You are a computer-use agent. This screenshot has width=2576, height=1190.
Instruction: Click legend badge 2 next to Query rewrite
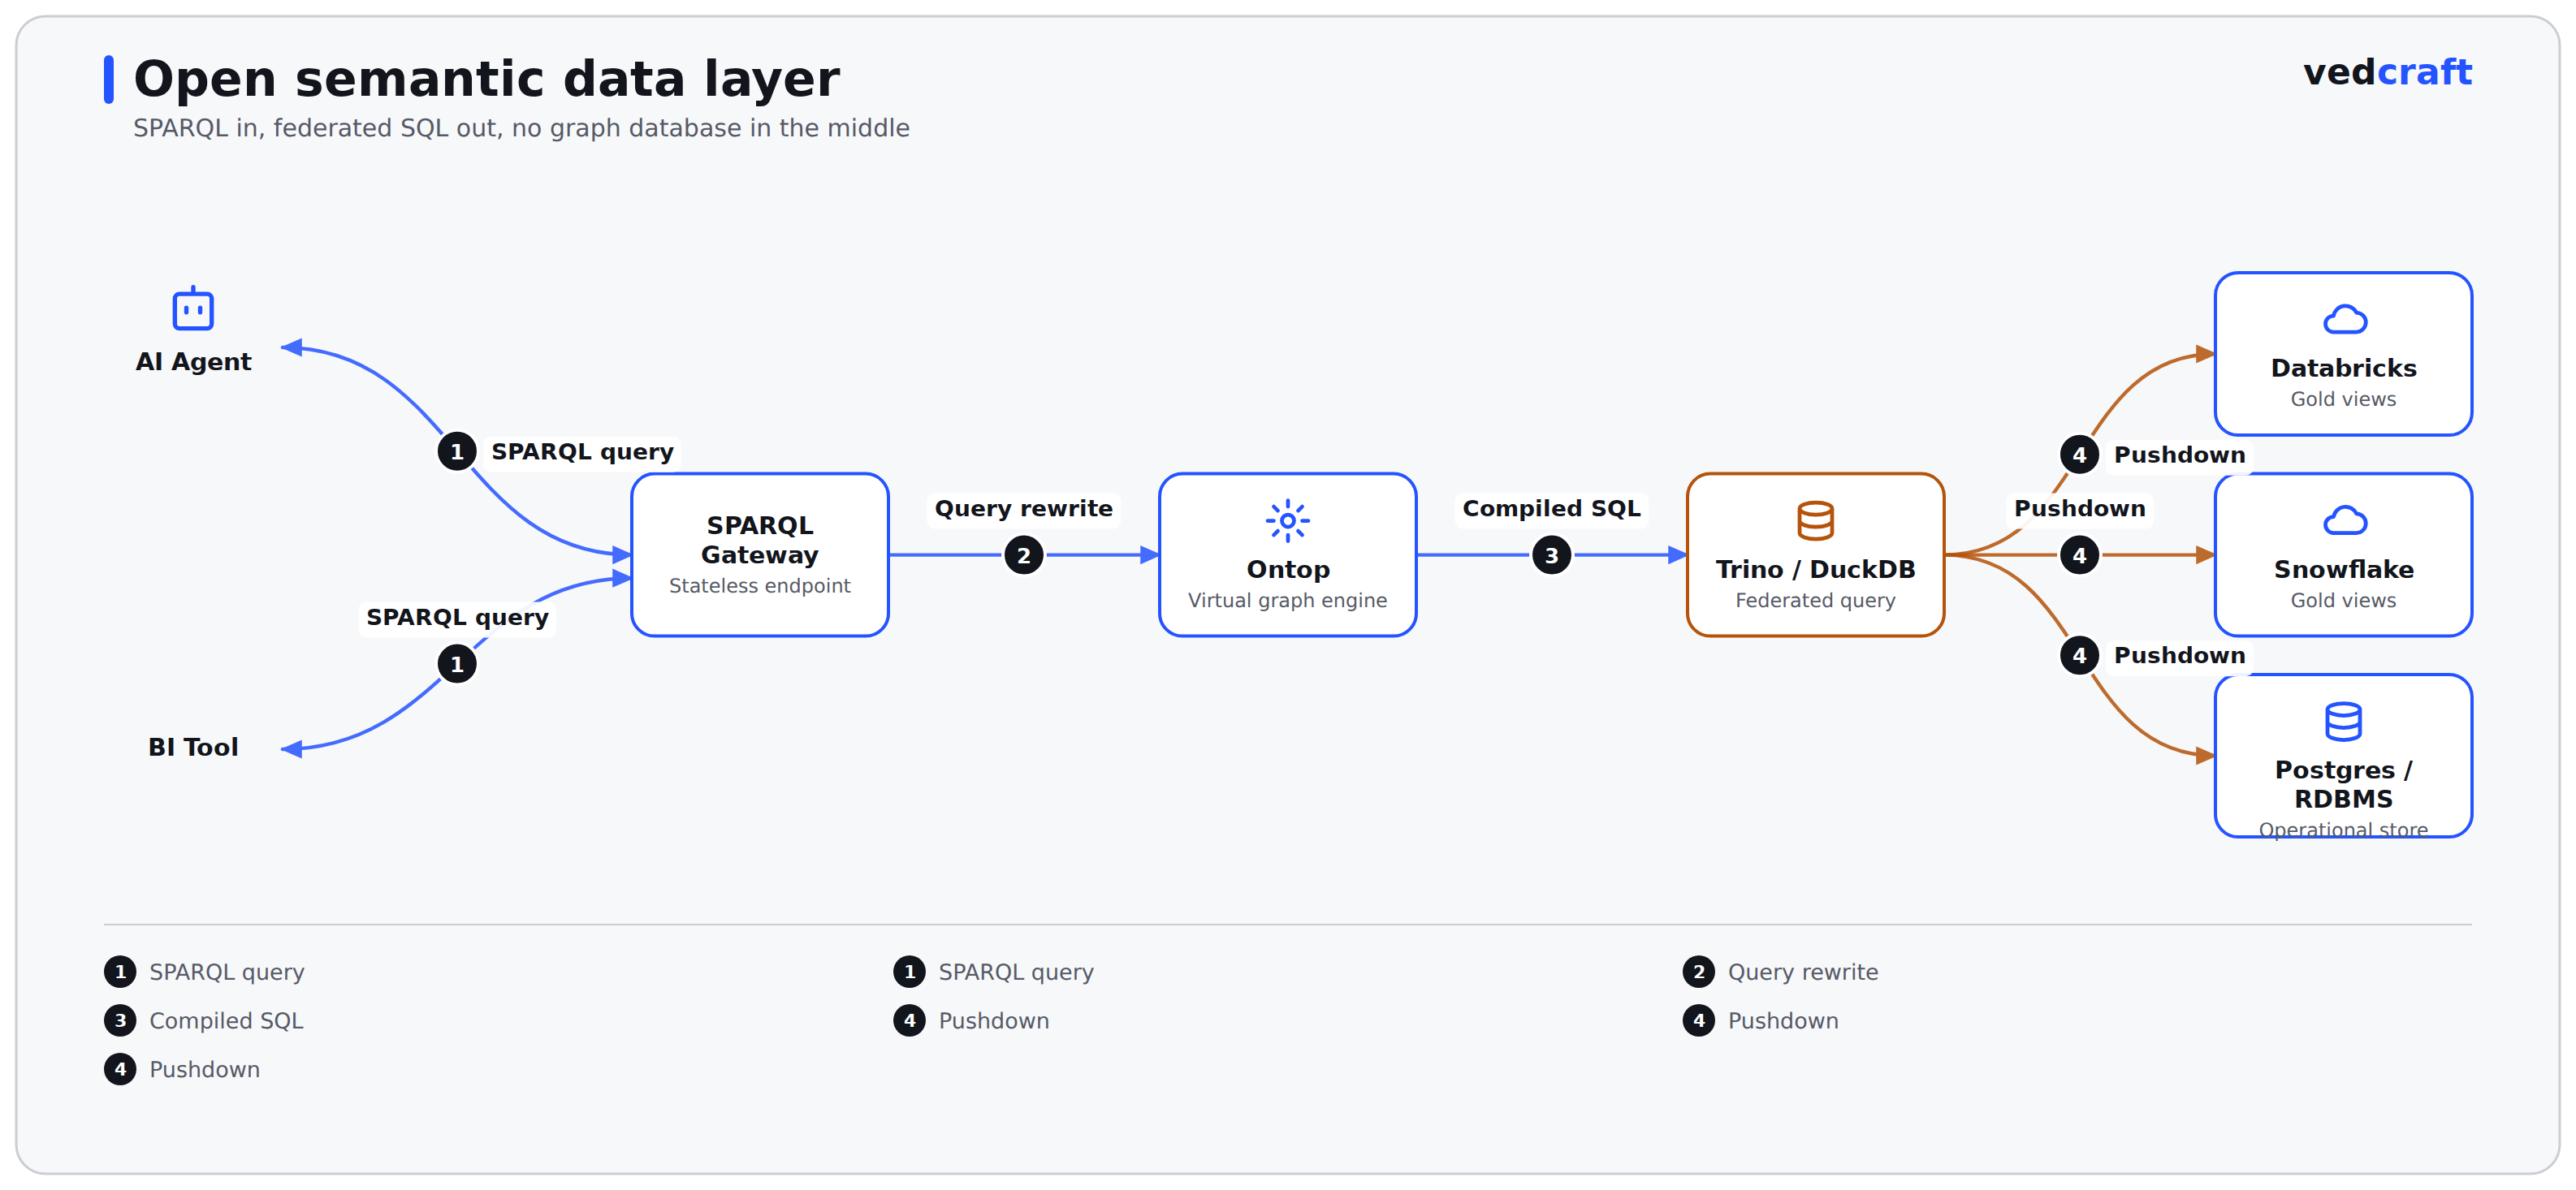click(1698, 971)
